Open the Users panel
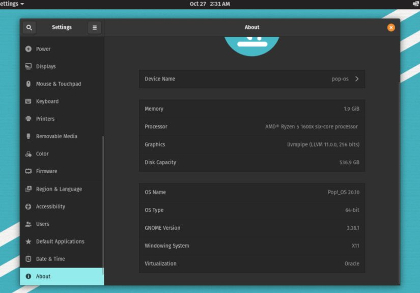Screen dimensions: 420x293 pos(62,224)
